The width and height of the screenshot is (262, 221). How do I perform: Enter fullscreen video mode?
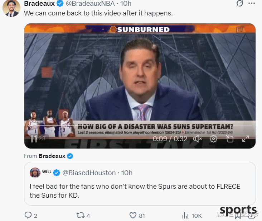click(x=246, y=138)
